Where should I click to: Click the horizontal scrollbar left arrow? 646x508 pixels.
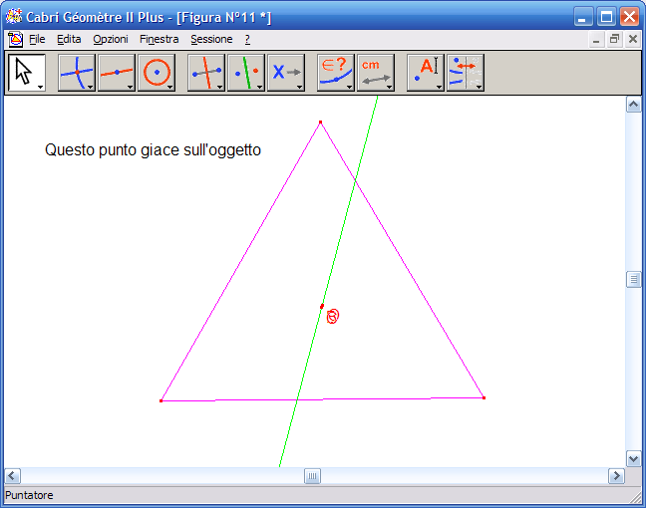click(x=12, y=476)
